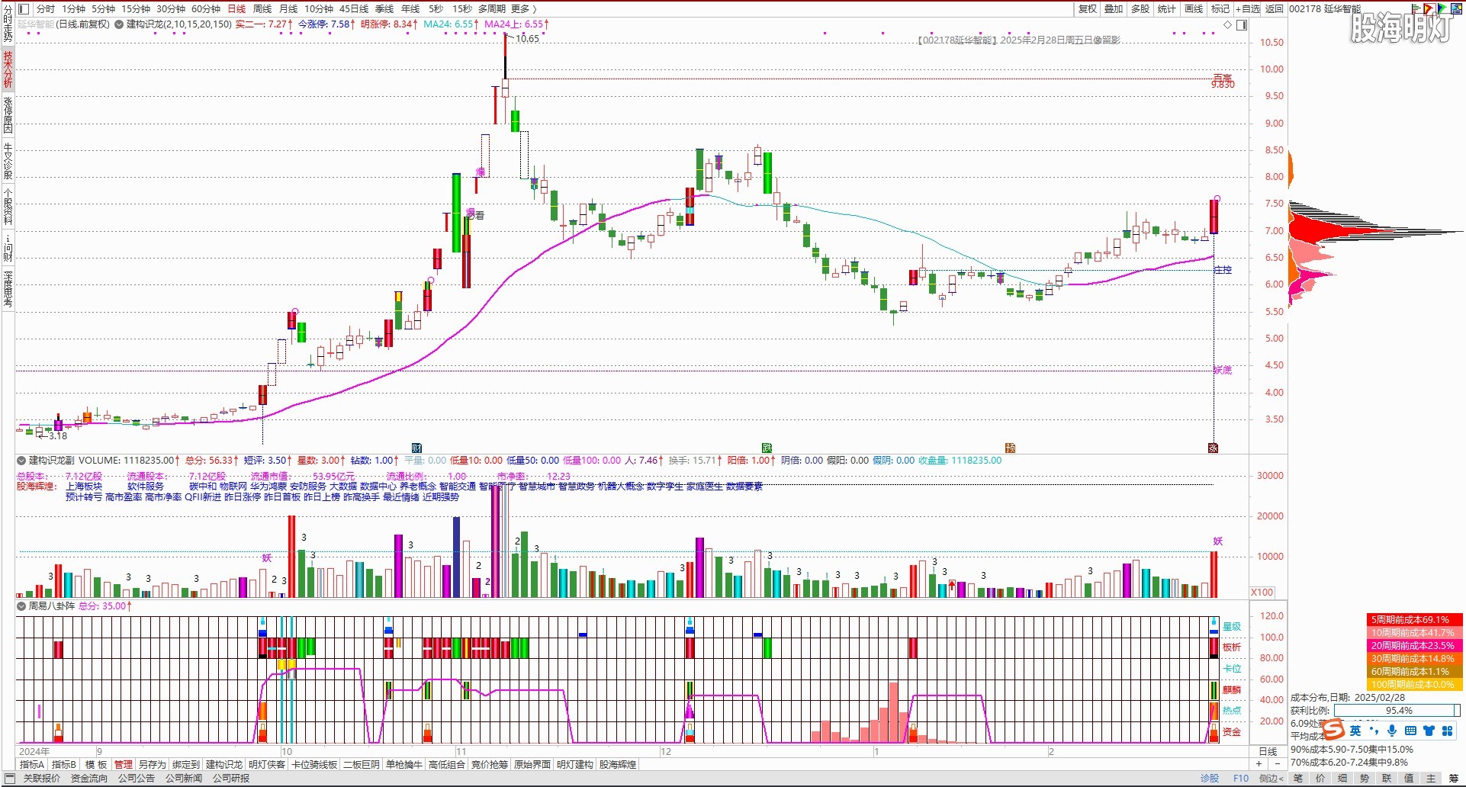The height and width of the screenshot is (787, 1466).
Task: Expand the 更多 periods menu
Action: click(523, 9)
